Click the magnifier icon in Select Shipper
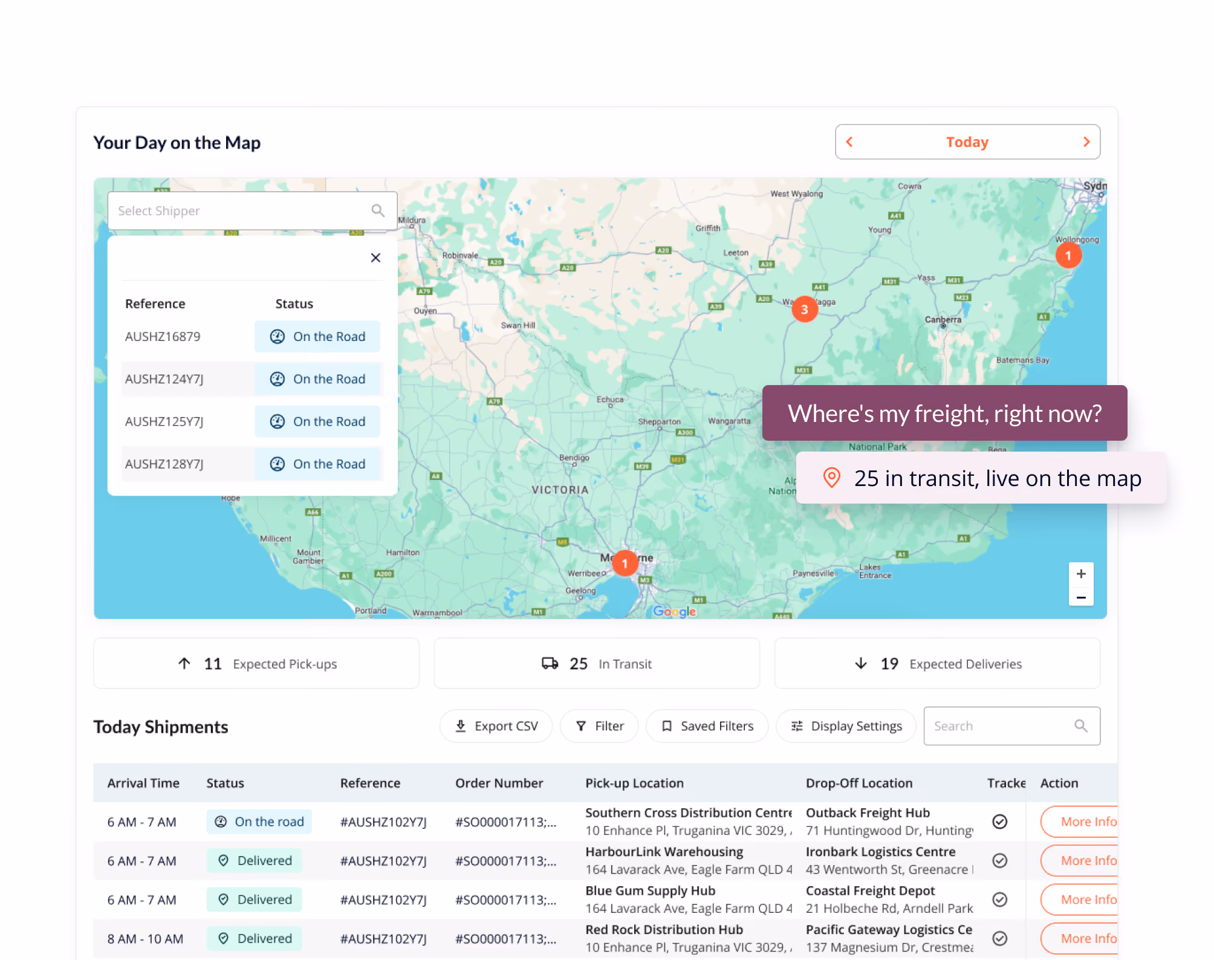This screenshot has width=1214, height=960. pyautogui.click(x=378, y=210)
